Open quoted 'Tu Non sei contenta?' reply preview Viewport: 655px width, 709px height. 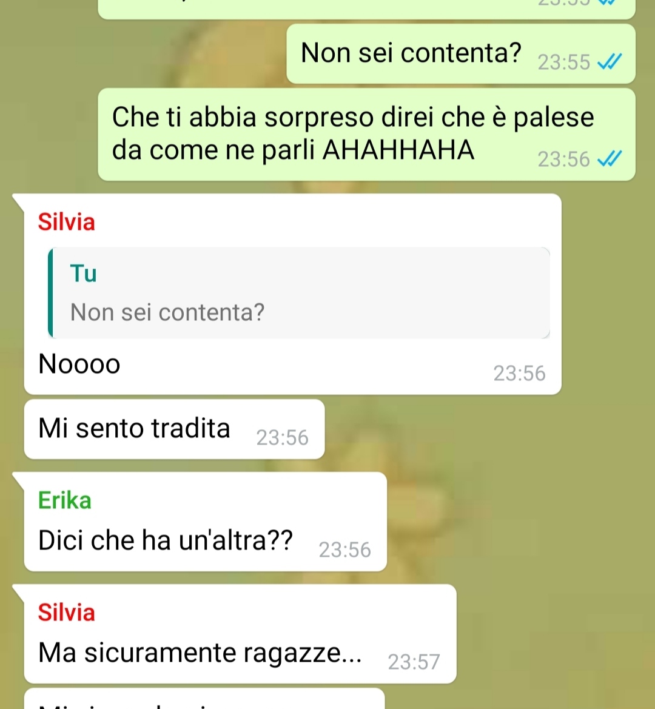click(299, 292)
